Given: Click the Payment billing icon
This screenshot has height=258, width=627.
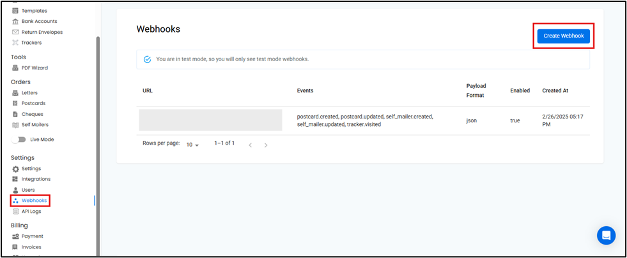Looking at the screenshot, I should click(15, 236).
